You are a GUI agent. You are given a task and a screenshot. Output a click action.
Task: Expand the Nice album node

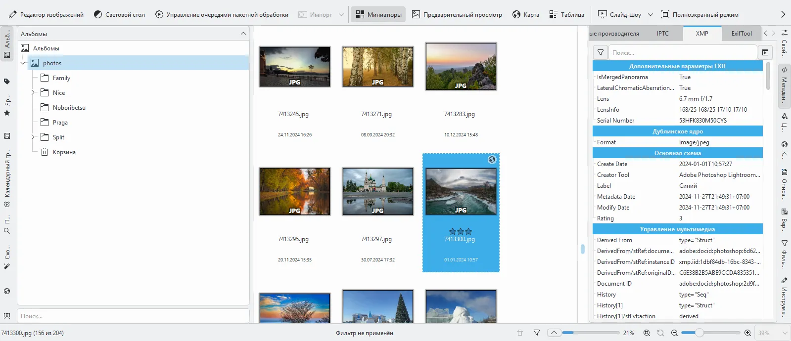pos(33,93)
